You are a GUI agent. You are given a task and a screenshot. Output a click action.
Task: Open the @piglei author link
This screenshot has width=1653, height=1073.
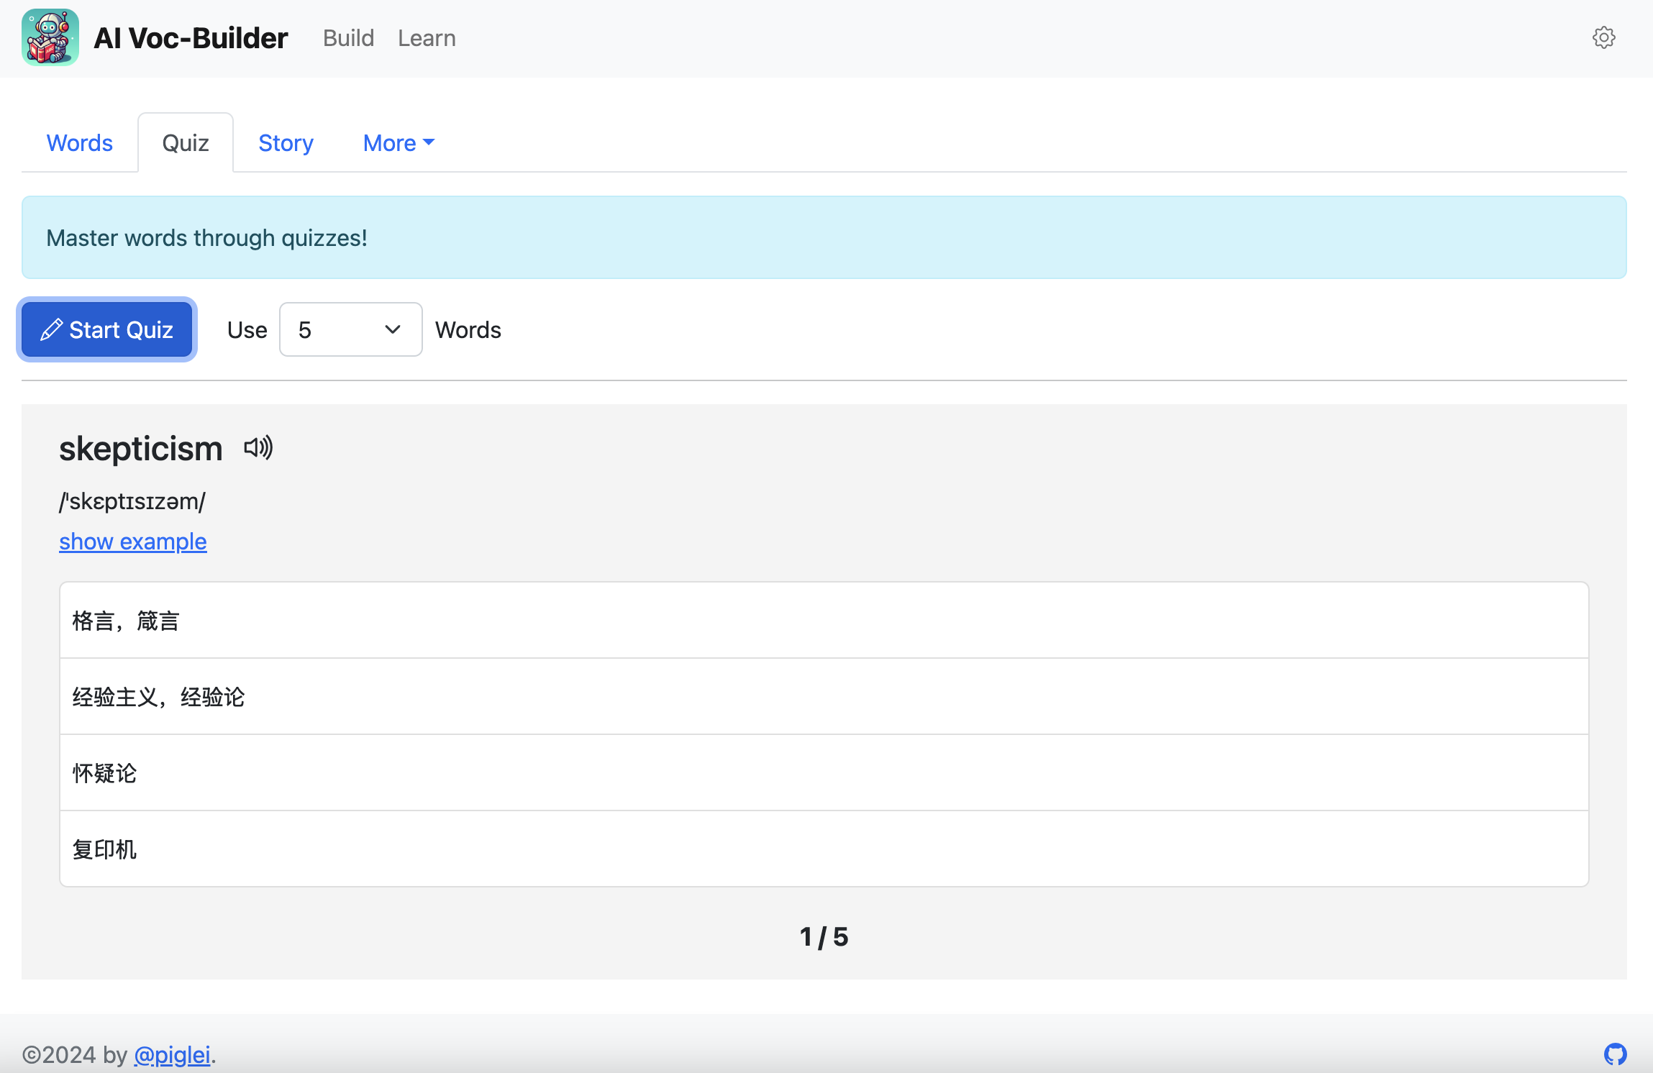172,1055
